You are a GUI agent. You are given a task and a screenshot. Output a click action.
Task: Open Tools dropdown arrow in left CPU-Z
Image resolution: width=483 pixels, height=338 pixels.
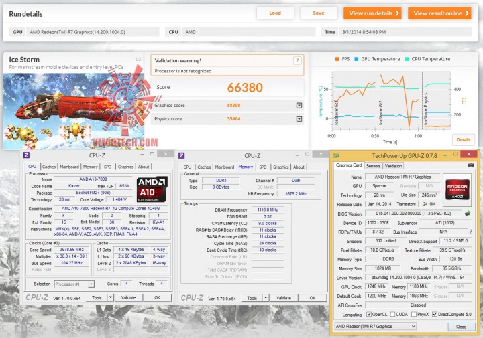pos(111,297)
